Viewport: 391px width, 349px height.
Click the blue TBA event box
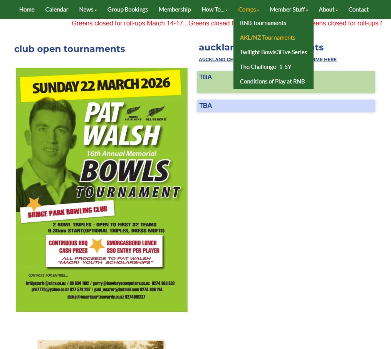tap(286, 105)
